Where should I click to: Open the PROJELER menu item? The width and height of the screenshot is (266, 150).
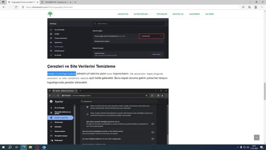point(162,14)
